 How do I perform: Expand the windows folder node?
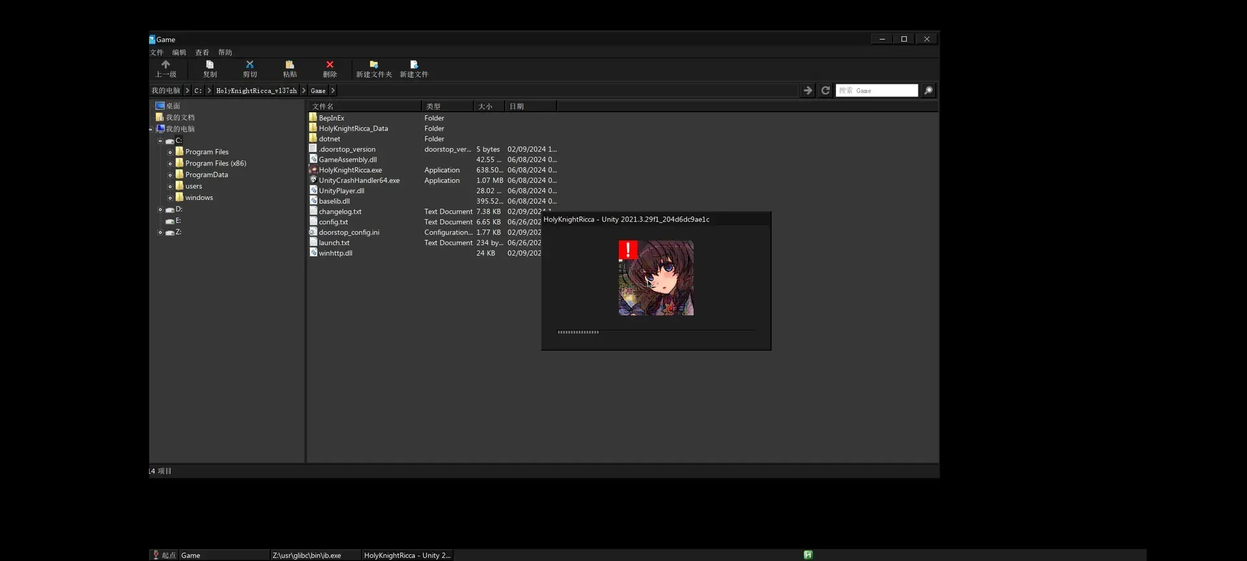tap(170, 198)
